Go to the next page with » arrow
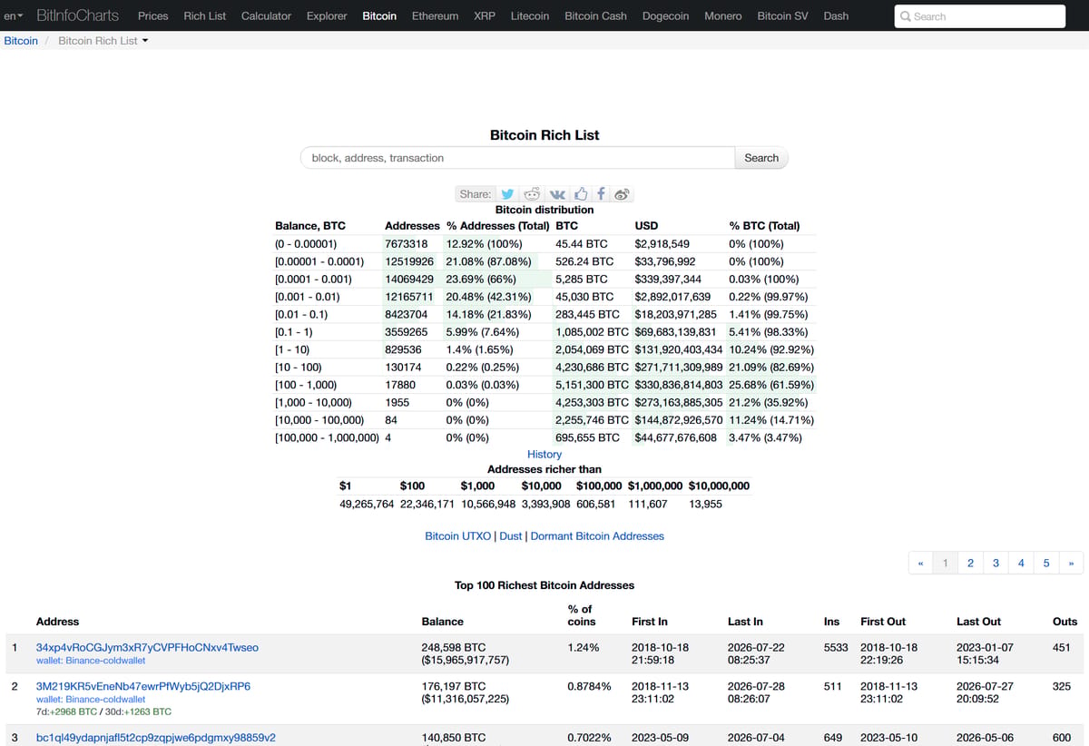The image size is (1089, 746). [x=1072, y=564]
